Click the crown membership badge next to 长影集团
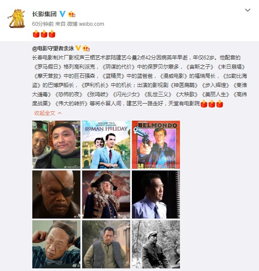 [x=72, y=14]
